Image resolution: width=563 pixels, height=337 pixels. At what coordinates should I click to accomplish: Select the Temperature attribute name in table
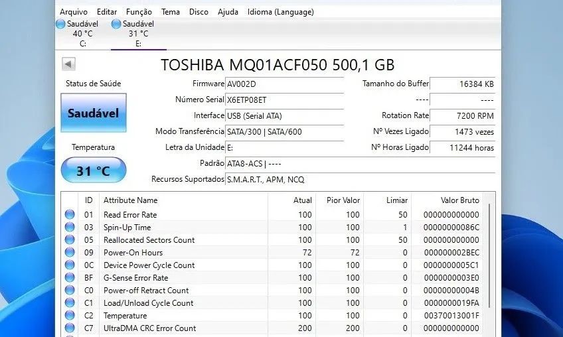click(125, 316)
